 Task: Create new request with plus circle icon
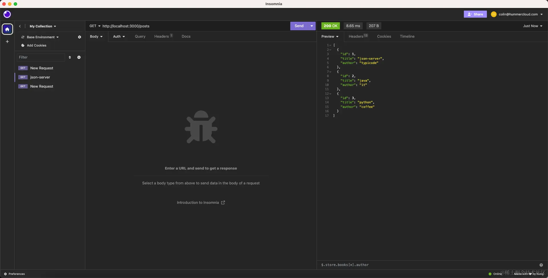[x=79, y=57]
